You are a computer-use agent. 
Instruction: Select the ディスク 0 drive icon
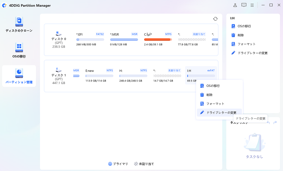[x=59, y=34]
